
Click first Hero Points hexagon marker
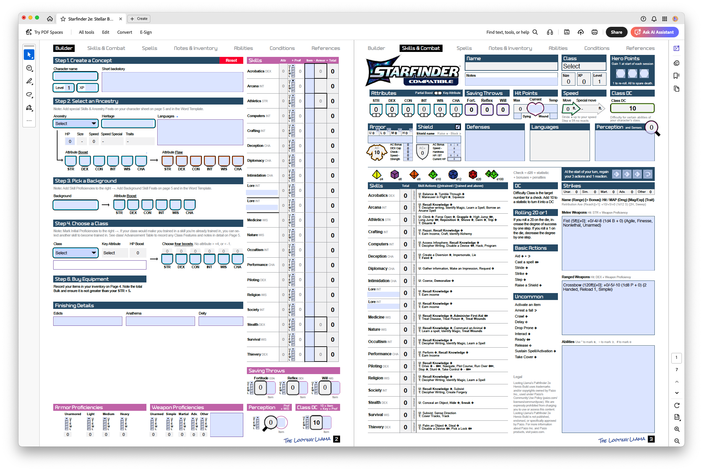click(x=620, y=73)
